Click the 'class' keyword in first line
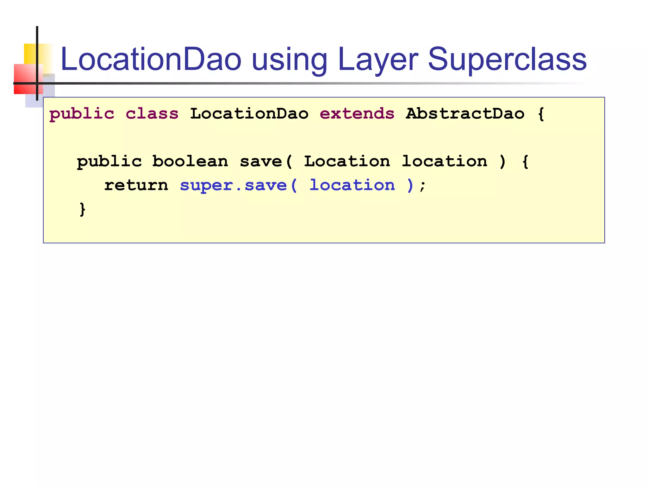 coord(152,114)
